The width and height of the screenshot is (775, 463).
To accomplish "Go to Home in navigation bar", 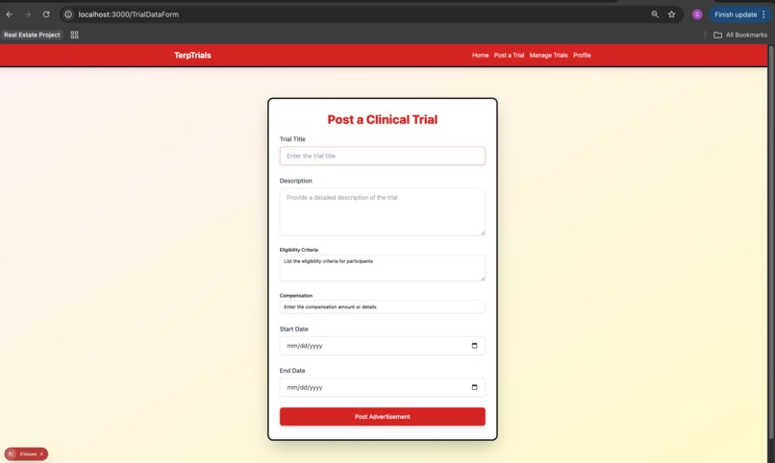I will pyautogui.click(x=480, y=56).
